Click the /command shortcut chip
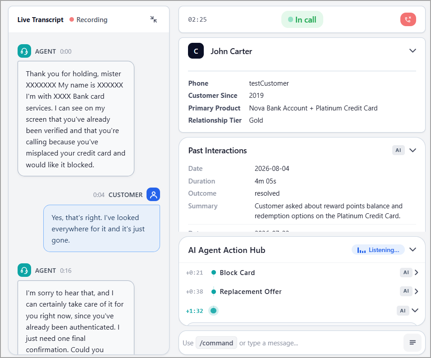Screen dimensions: 431x358 [x=216, y=343]
